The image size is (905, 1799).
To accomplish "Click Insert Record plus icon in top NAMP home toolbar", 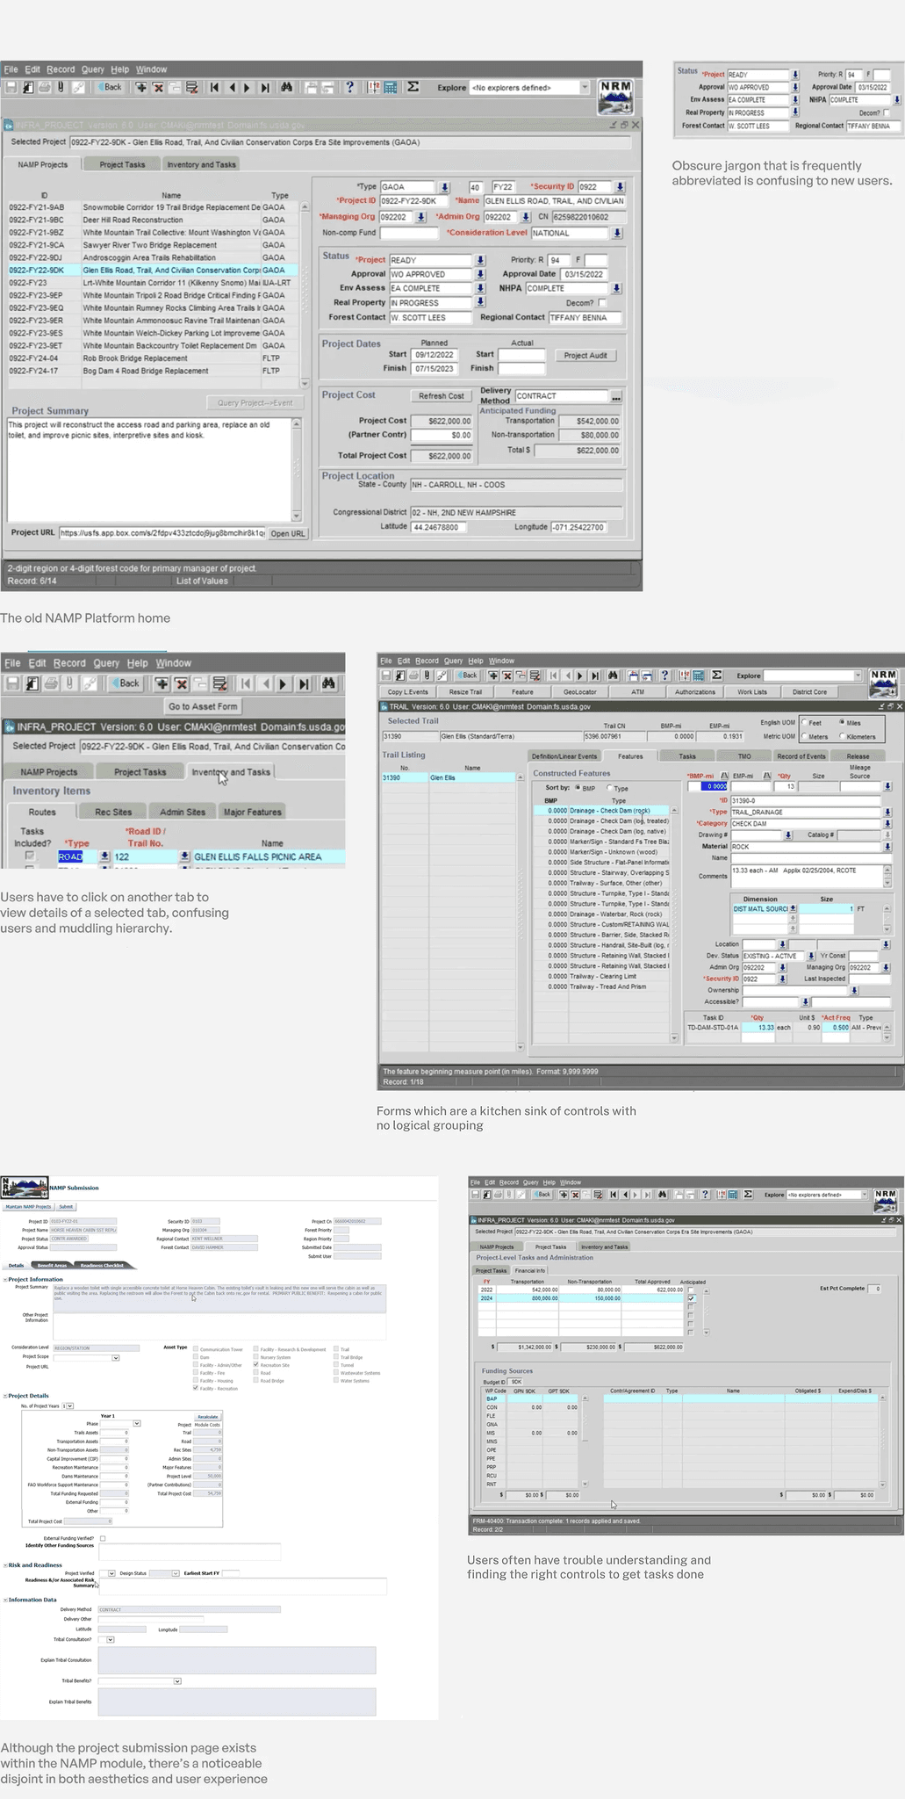I will (x=140, y=87).
